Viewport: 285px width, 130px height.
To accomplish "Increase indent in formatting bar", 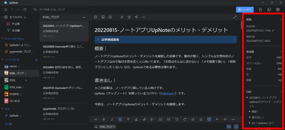I will 201,119.
